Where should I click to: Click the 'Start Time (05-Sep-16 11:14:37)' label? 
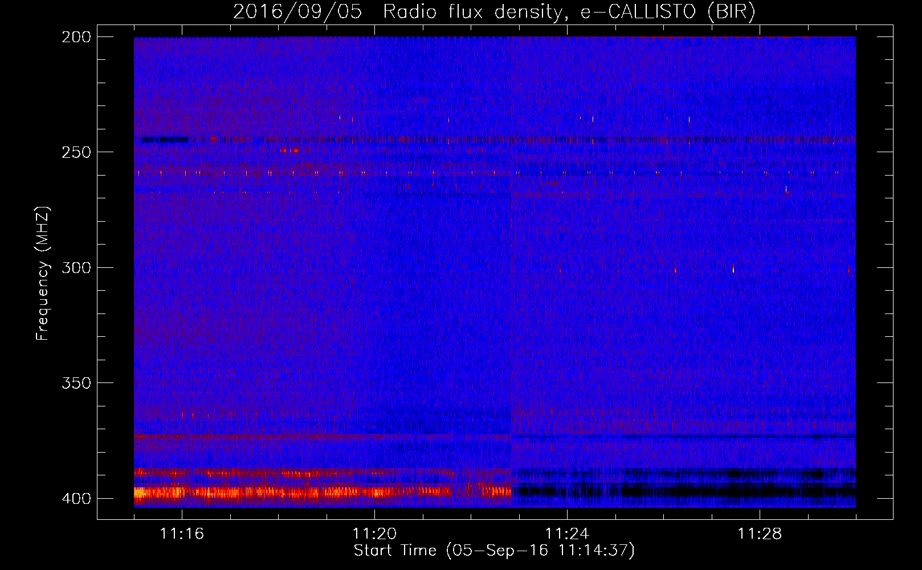[x=494, y=551]
